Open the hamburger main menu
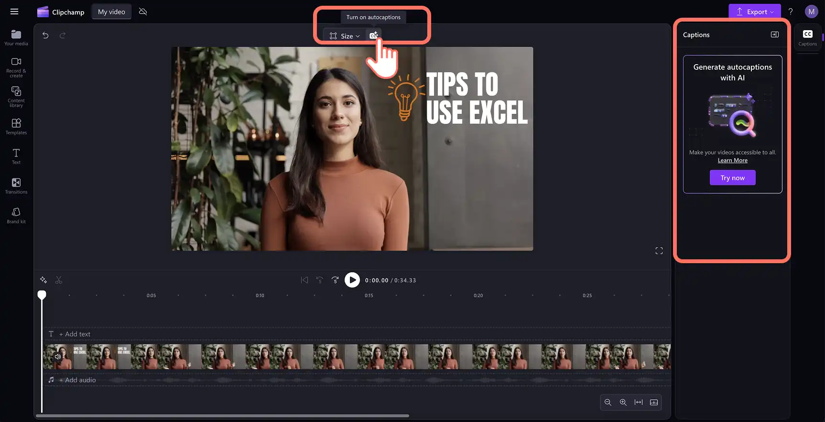Screen dimensions: 825x422 click(x=14, y=11)
